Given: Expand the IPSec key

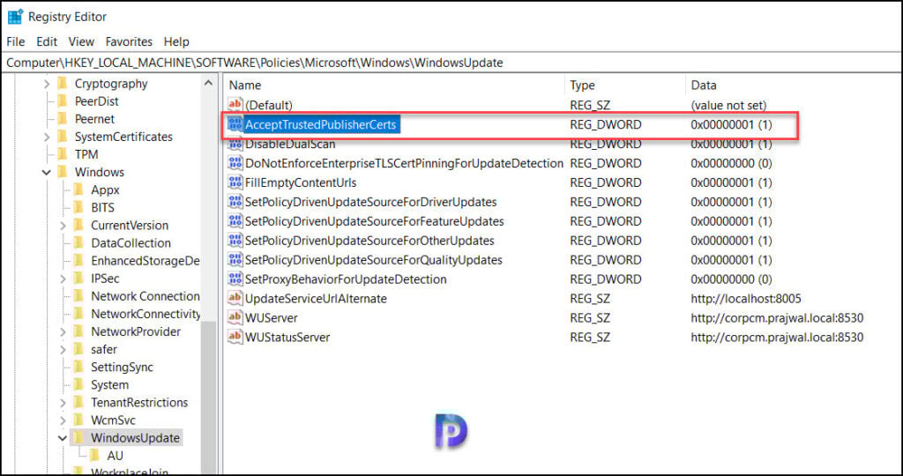Looking at the screenshot, I should coord(63,279).
